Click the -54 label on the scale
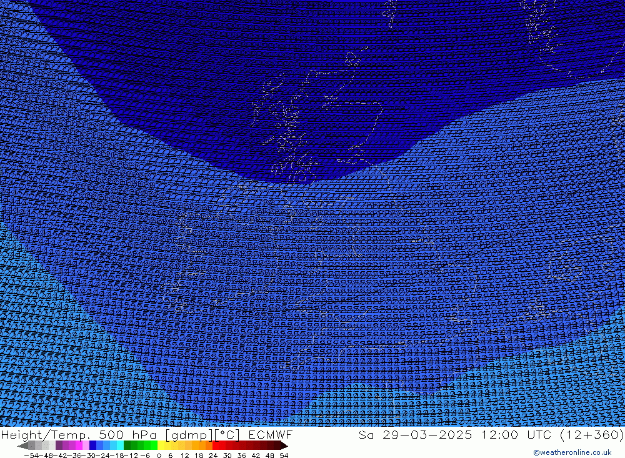 coord(31,456)
